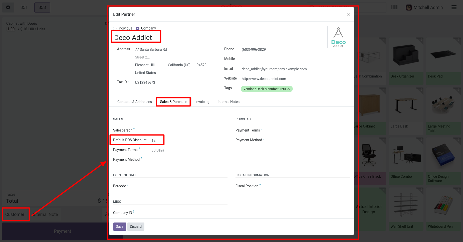Select the Large Desk product

[x=406, y=111]
